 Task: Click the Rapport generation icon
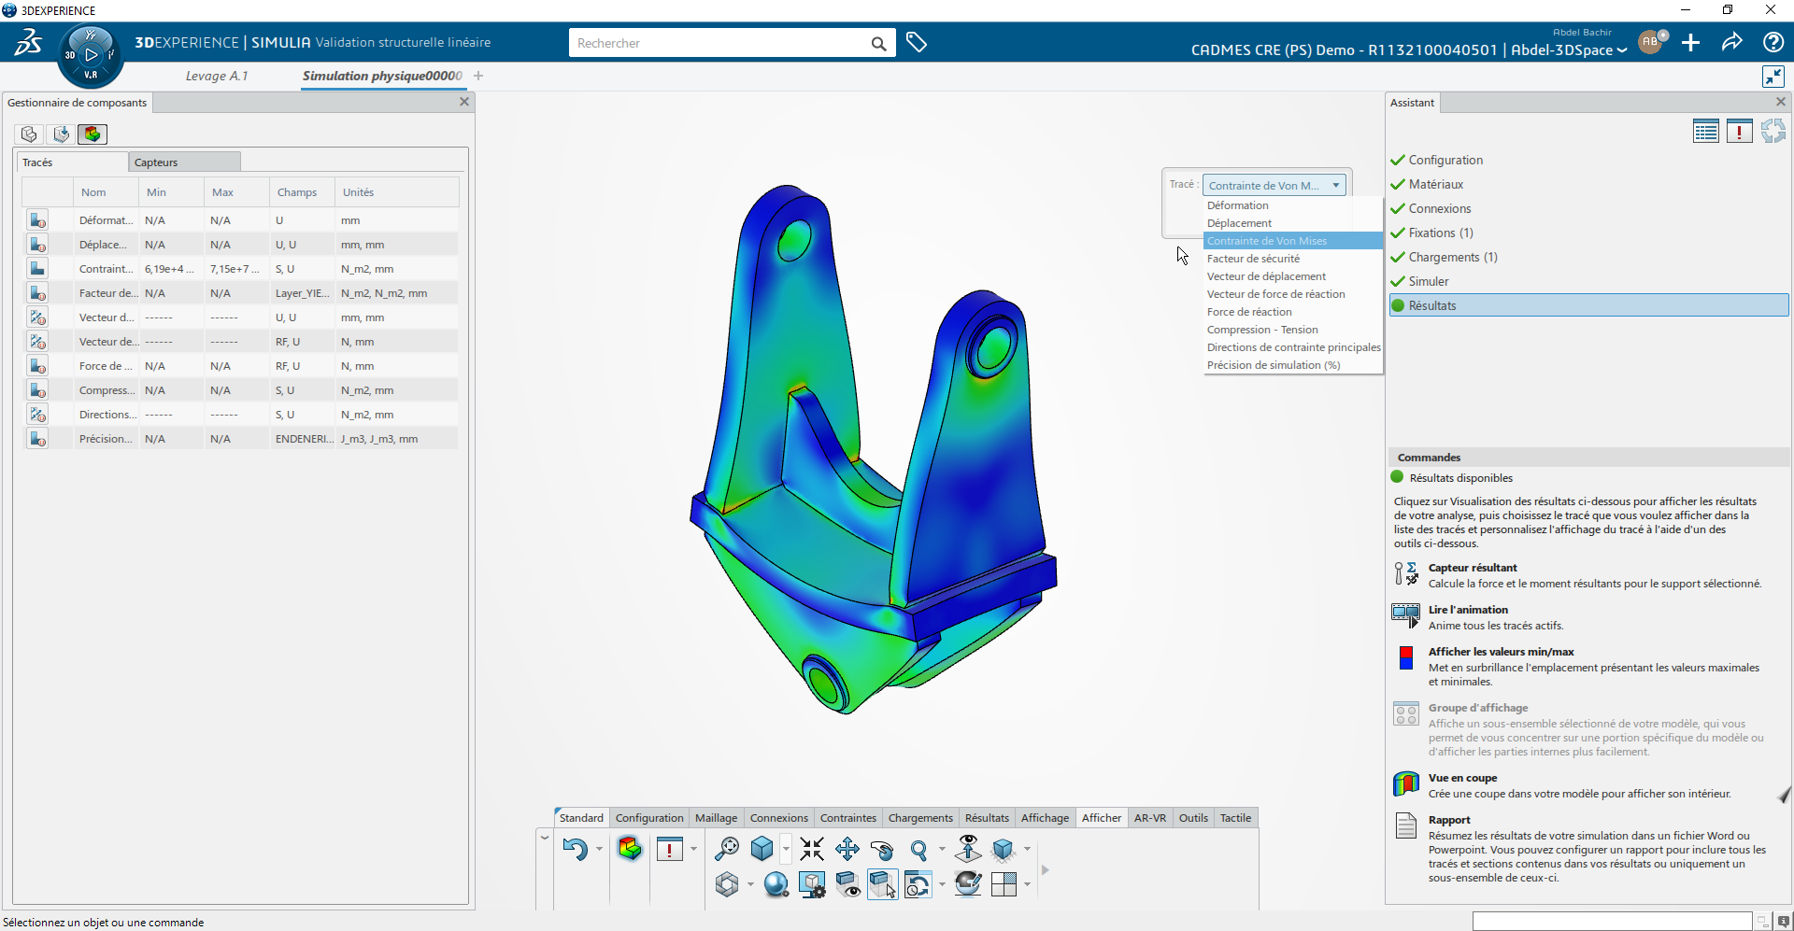tap(1405, 825)
